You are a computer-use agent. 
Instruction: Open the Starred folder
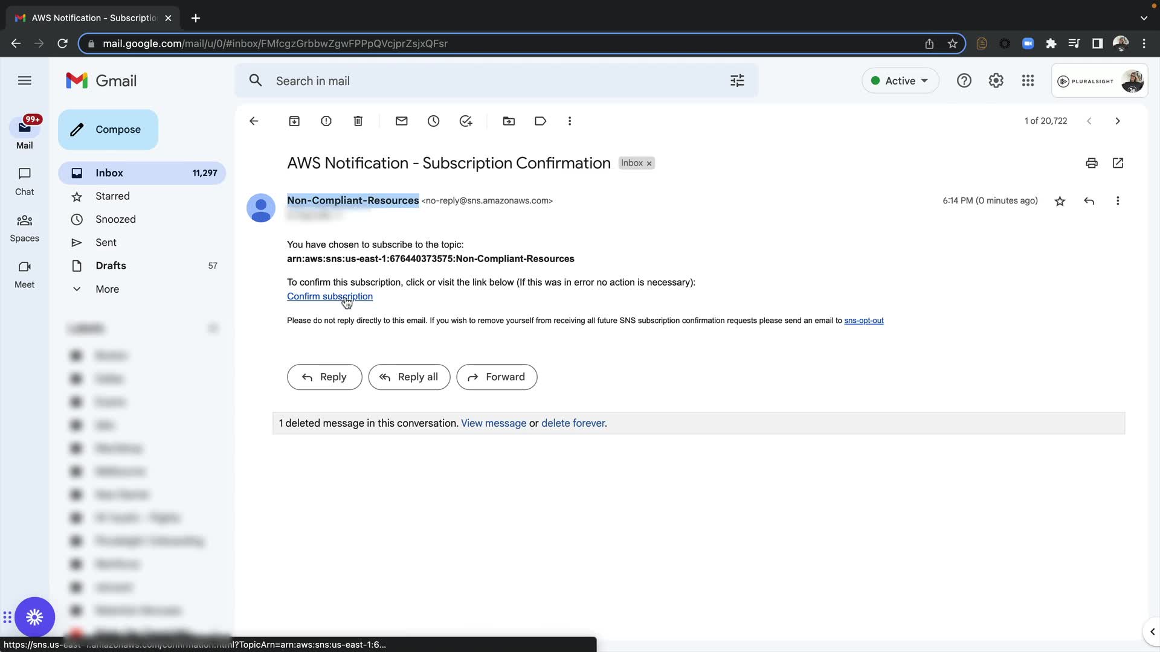[x=112, y=196]
